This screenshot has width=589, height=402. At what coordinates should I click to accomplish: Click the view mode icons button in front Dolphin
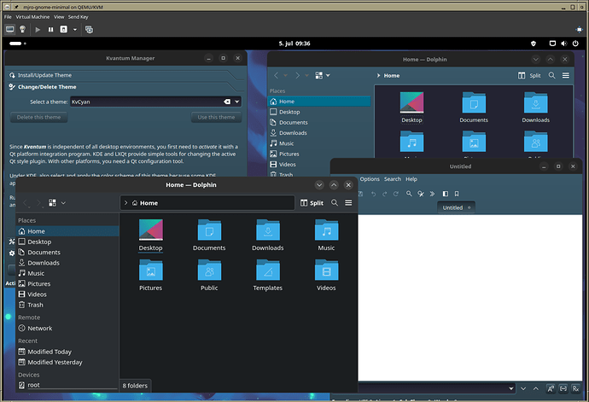52,203
